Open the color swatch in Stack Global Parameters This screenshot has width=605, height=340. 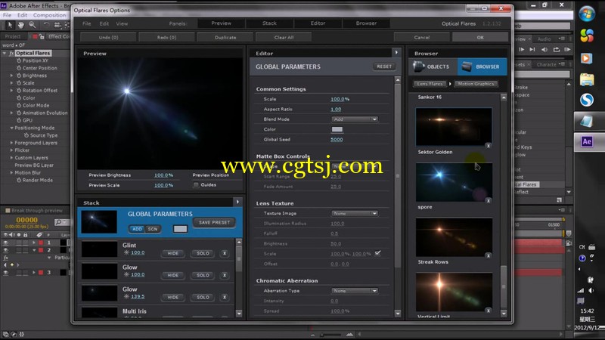[x=180, y=229]
